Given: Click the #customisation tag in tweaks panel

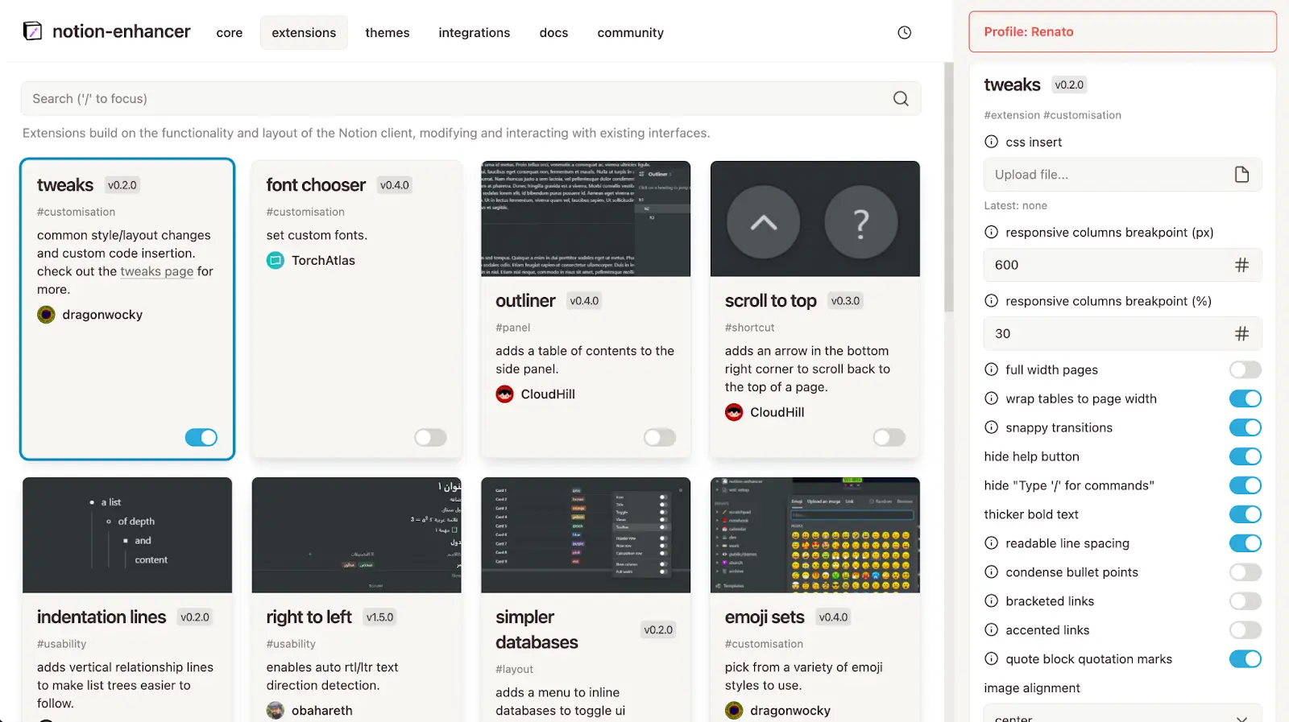Looking at the screenshot, I should pos(1082,115).
